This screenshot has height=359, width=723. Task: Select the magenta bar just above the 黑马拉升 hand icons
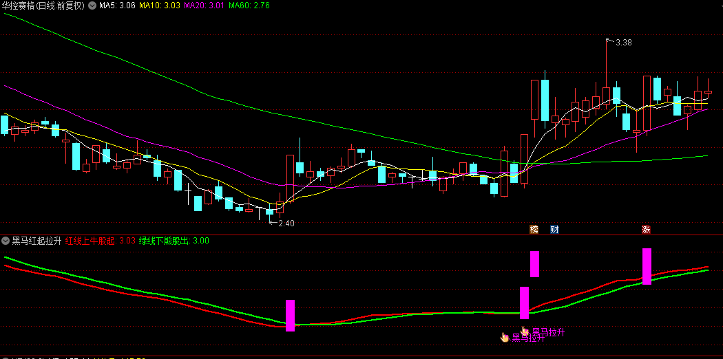pyautogui.click(x=524, y=303)
